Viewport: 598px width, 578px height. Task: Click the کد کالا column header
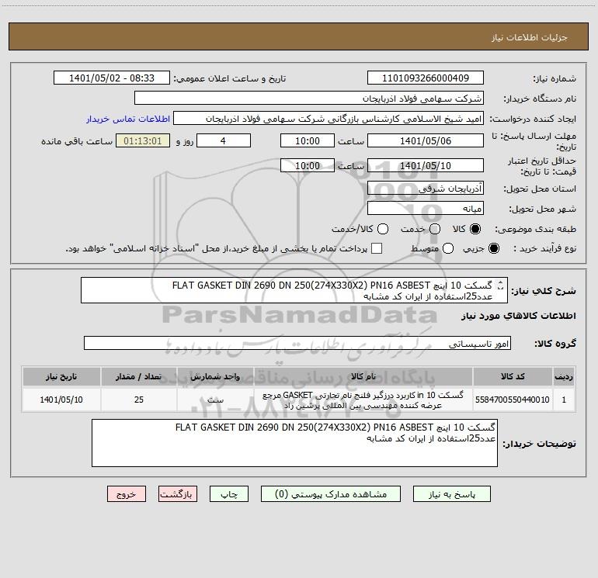tap(513, 376)
